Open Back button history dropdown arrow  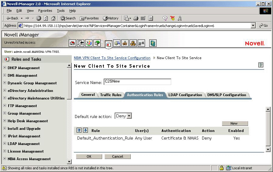(22, 18)
